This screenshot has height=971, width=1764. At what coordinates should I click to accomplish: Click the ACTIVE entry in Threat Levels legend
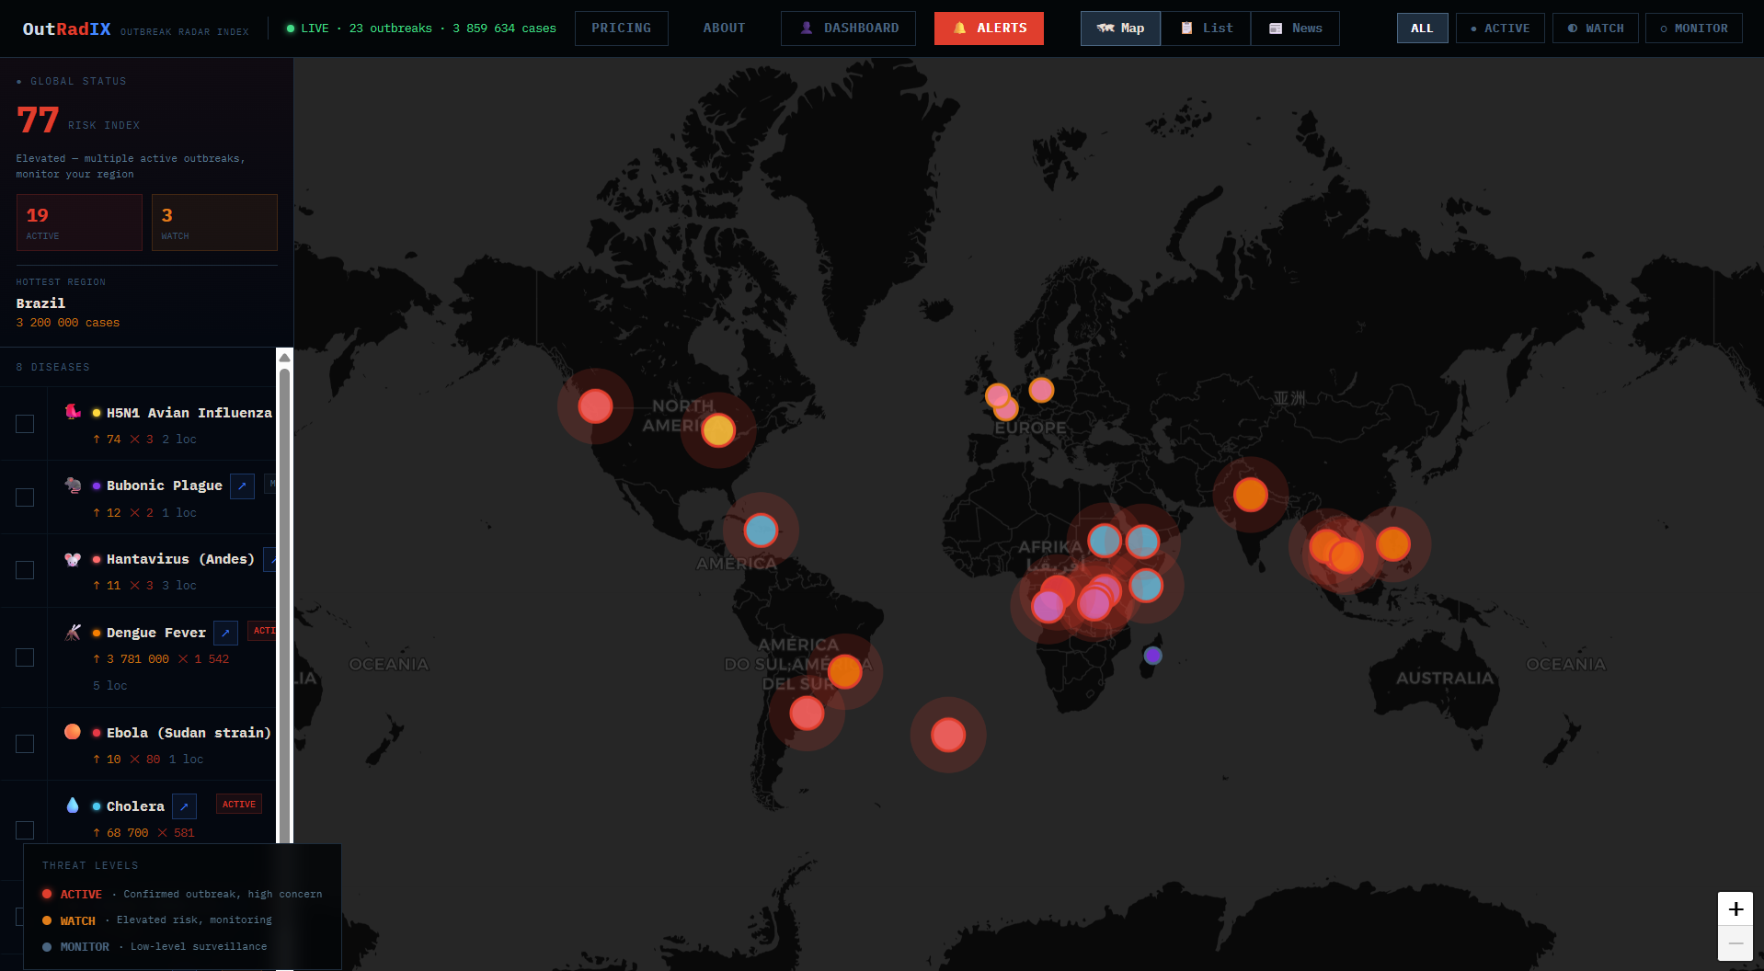182,894
